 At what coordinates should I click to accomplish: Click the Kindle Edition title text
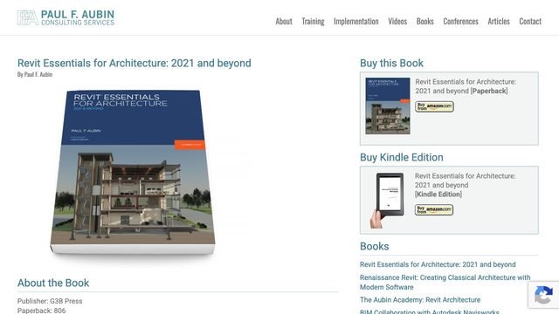pyautogui.click(x=465, y=185)
